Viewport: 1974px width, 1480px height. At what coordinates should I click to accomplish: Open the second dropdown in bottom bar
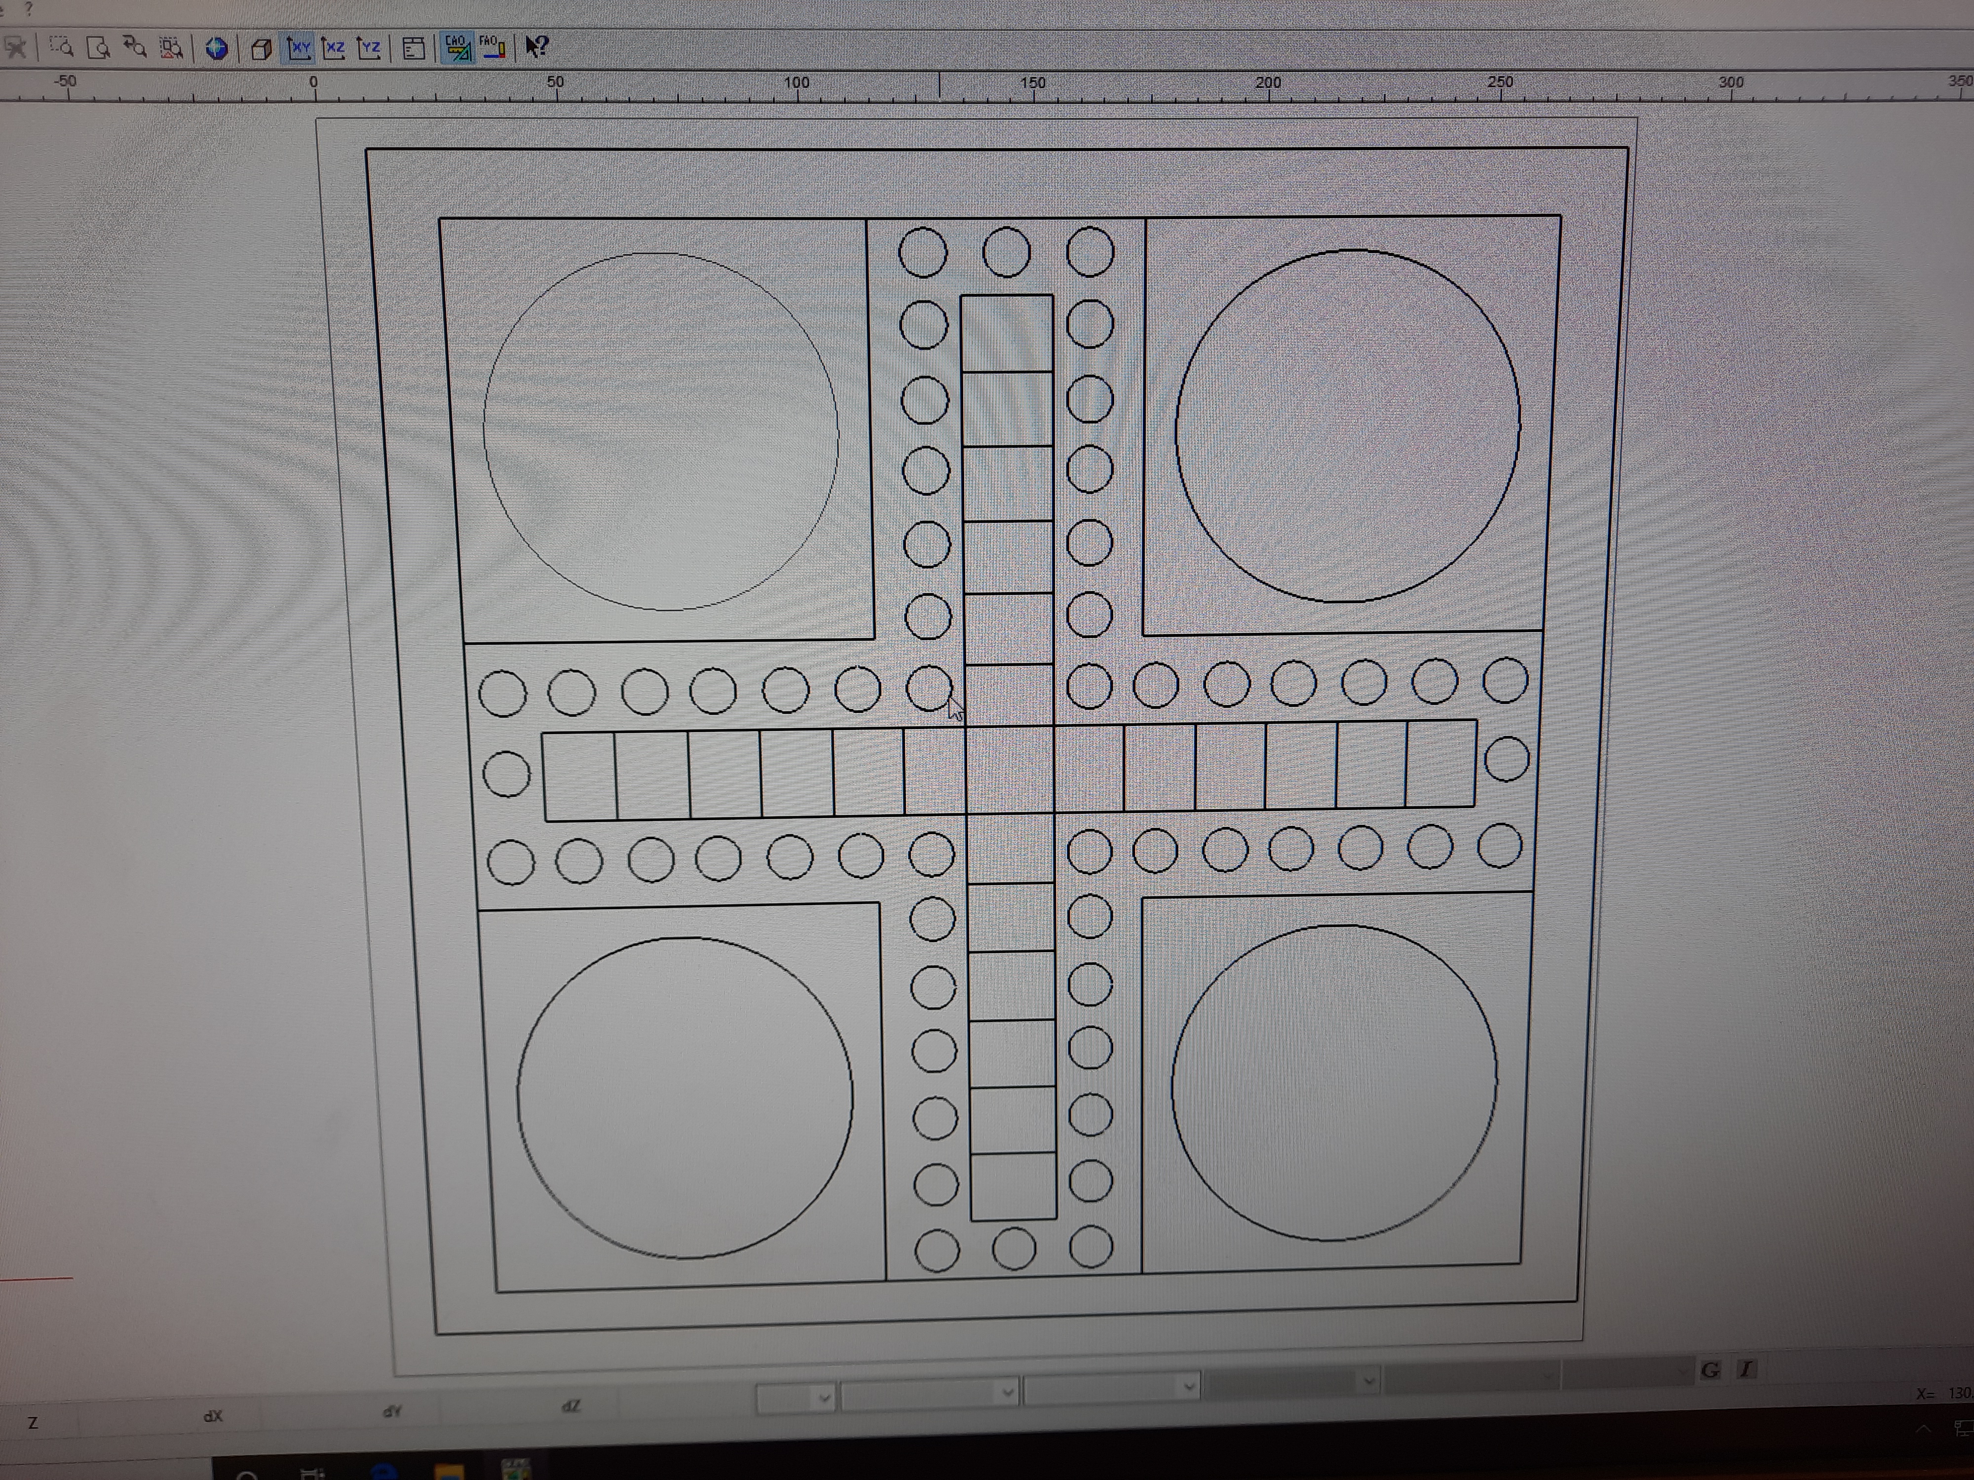(x=929, y=1393)
